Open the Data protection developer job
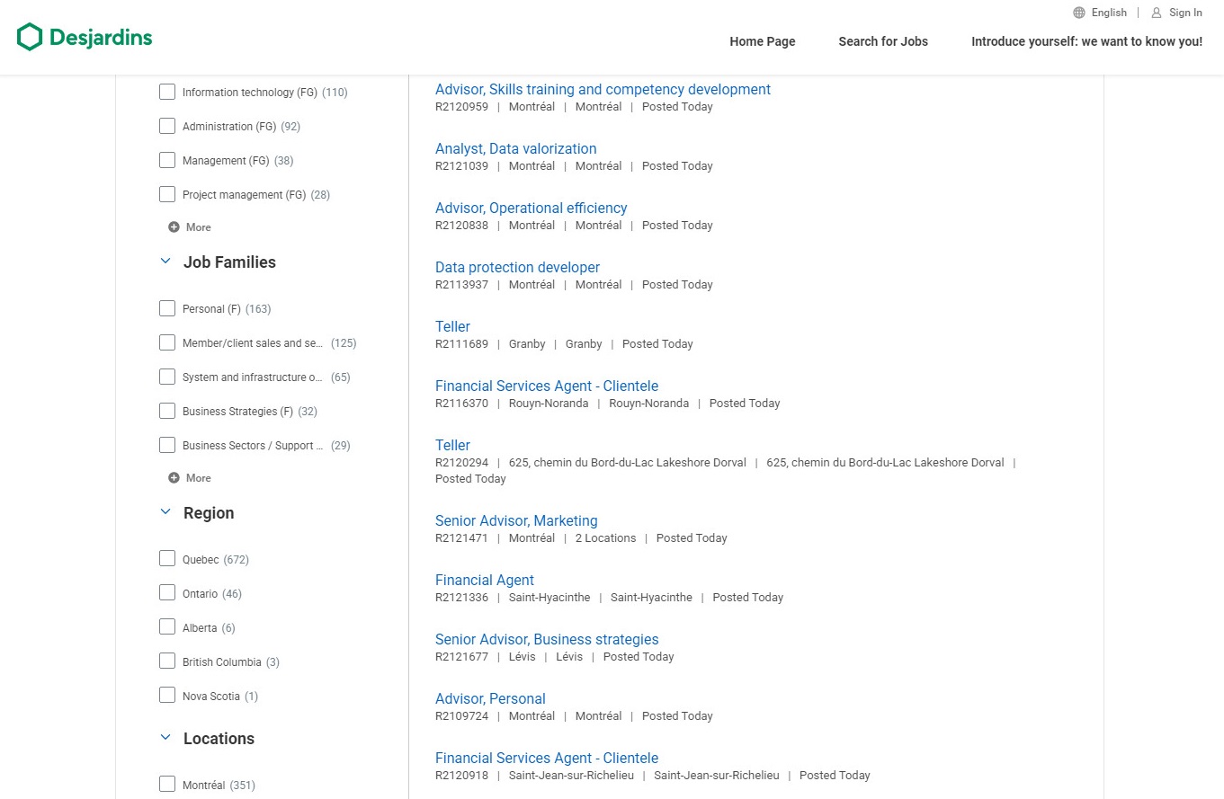Viewport: 1224px width, 799px height. (517, 268)
